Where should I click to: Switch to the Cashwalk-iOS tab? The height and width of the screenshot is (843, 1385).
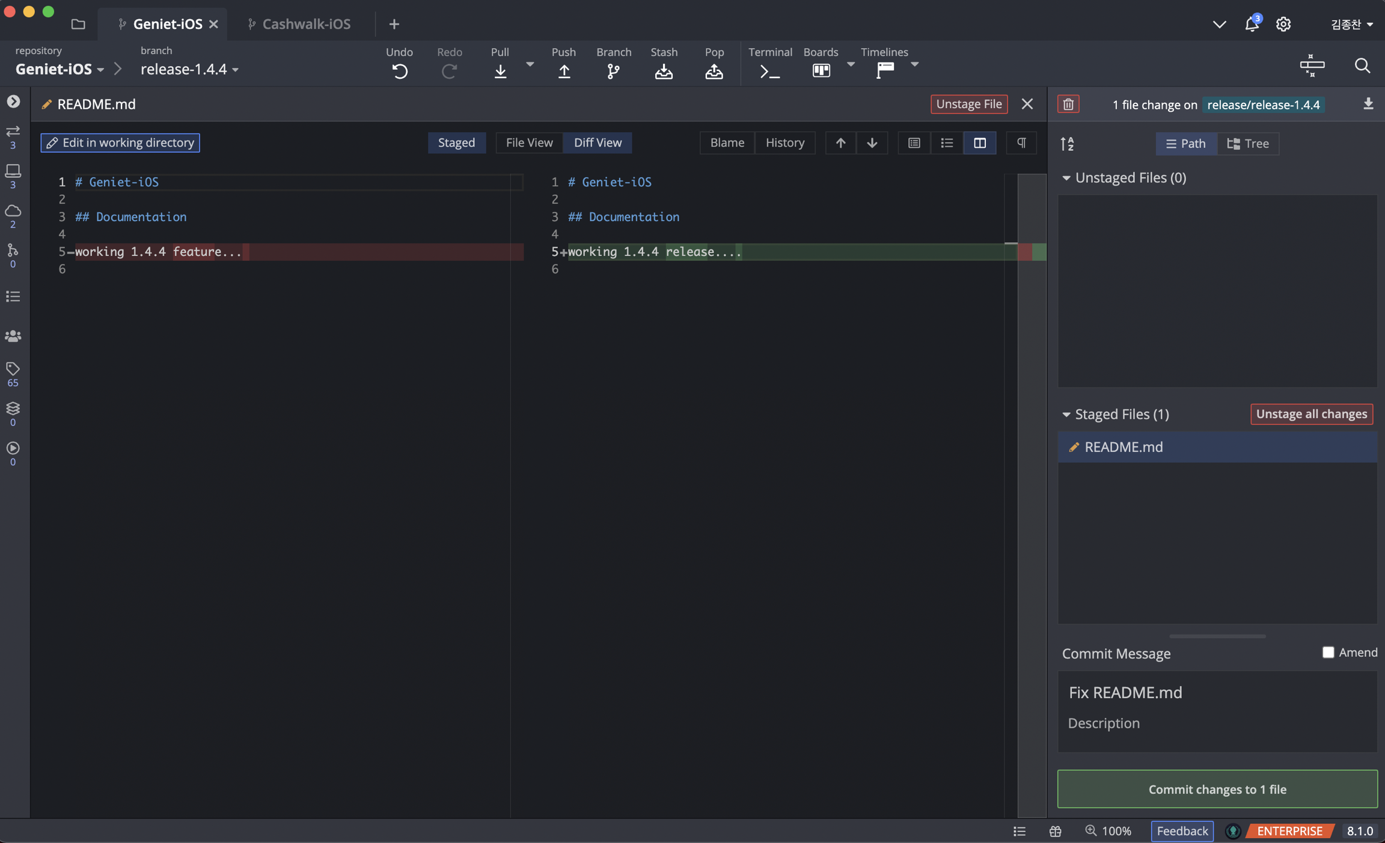[x=305, y=24]
